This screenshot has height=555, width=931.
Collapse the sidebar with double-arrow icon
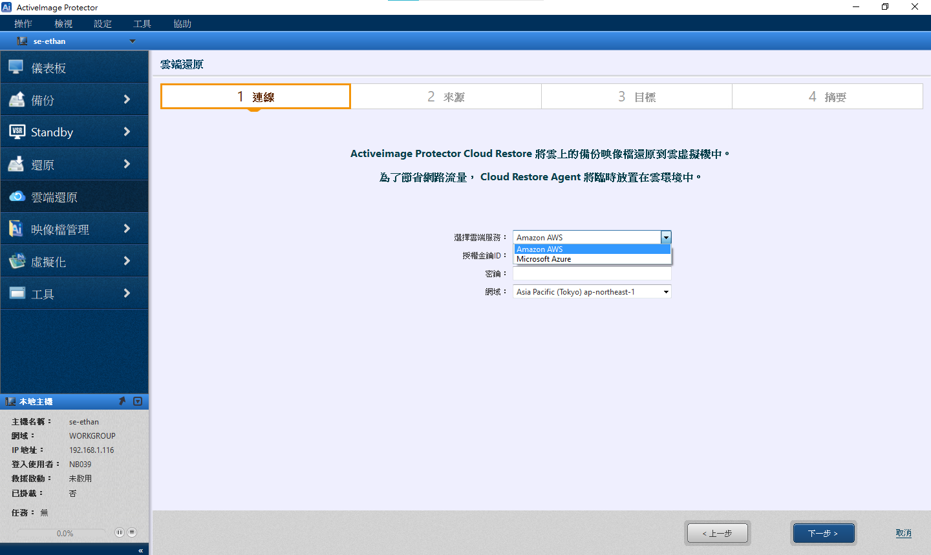(x=140, y=550)
